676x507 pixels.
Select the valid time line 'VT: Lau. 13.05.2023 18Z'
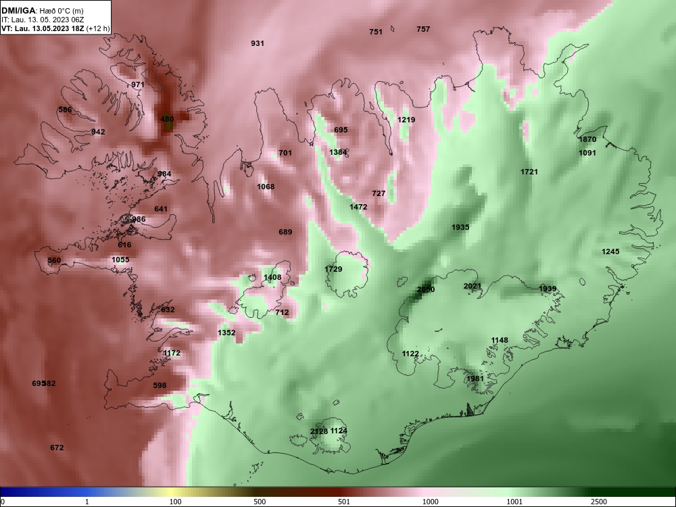(43, 29)
